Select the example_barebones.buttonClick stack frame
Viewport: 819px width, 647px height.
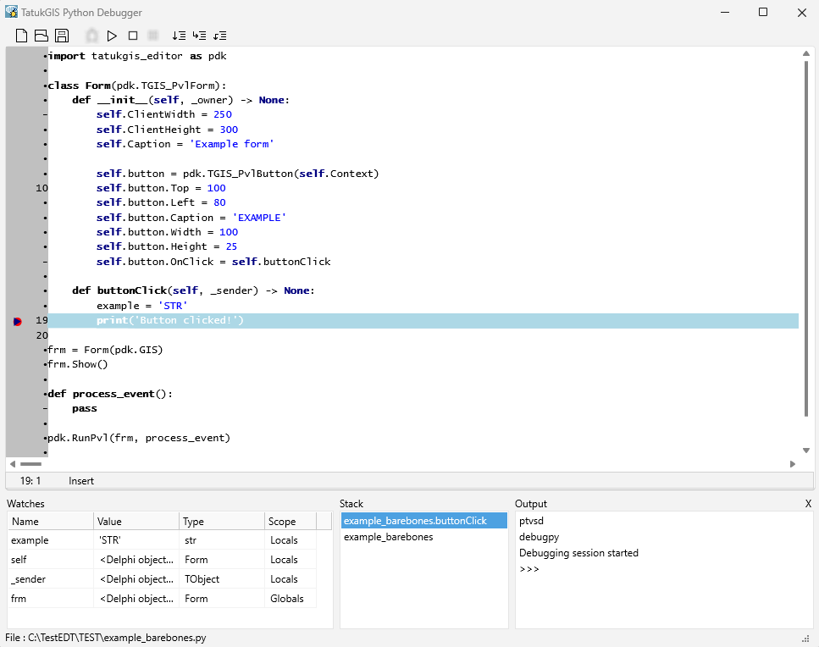pos(423,520)
